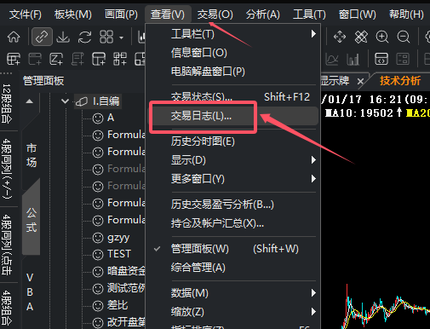This screenshot has width=430, height=329.
Task: Toggle the chain link button in toolbar
Action: pos(42,37)
